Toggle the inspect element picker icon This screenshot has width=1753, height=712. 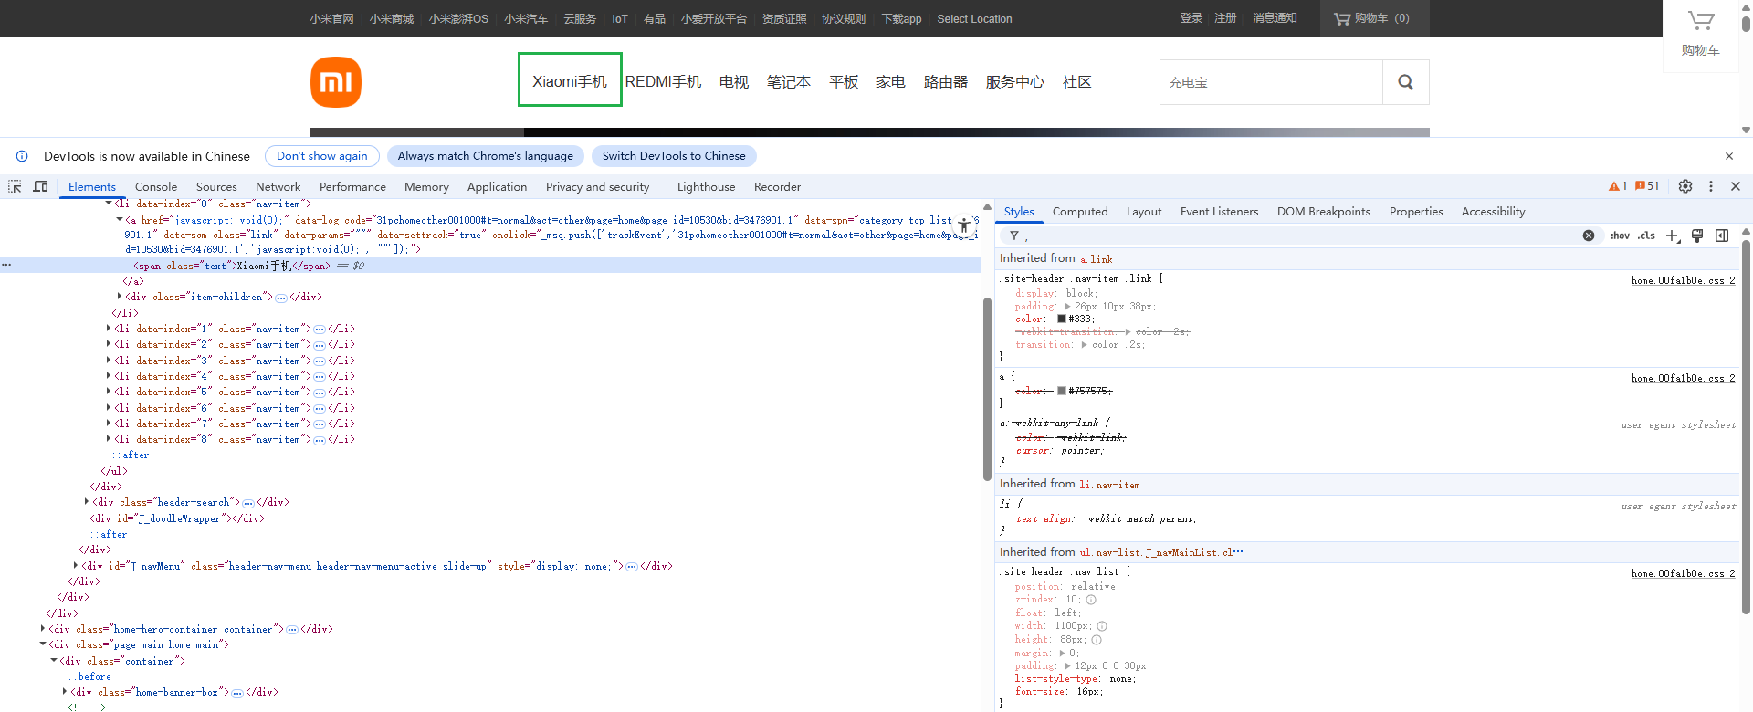coord(15,186)
